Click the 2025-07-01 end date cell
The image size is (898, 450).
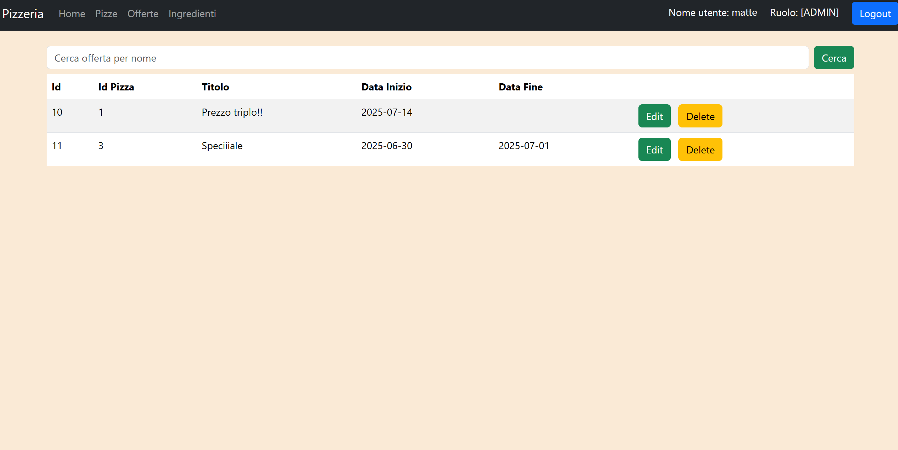pos(523,146)
